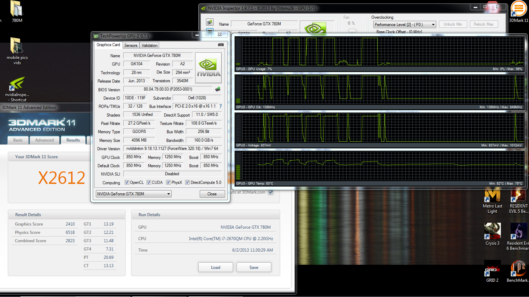Click the GPU Voltage monitoring graph
The height and width of the screenshot is (297, 529).
382,128
